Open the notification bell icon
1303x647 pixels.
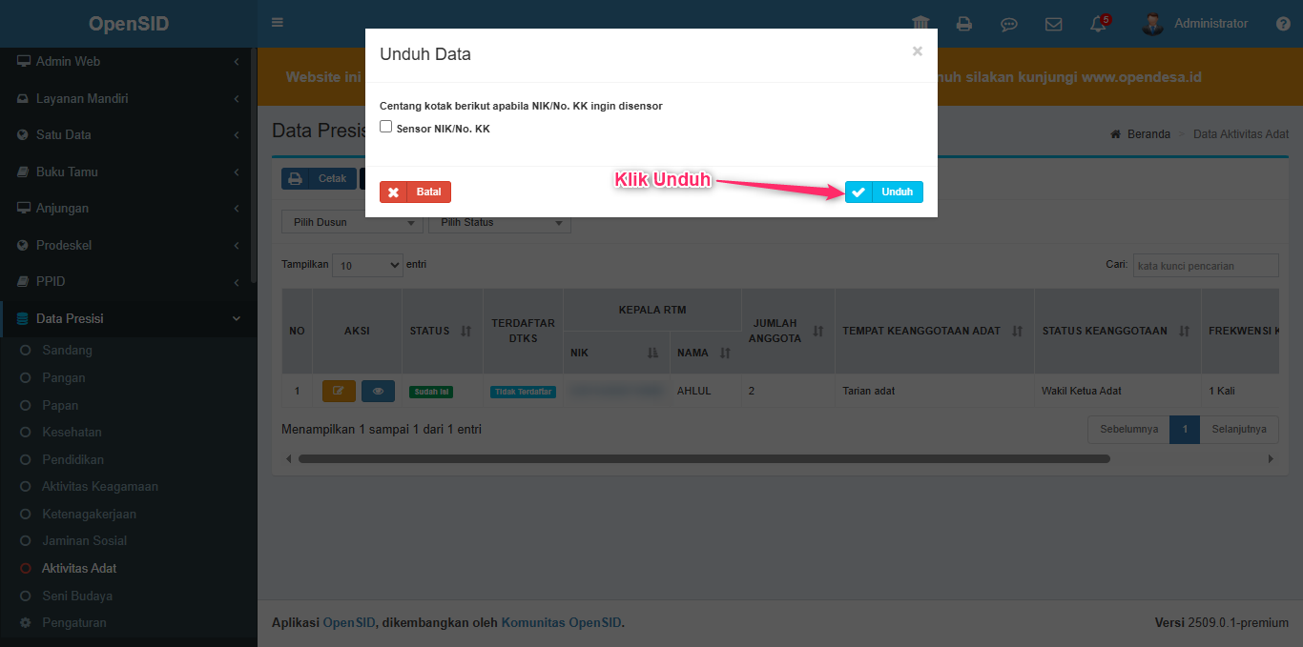click(1098, 24)
